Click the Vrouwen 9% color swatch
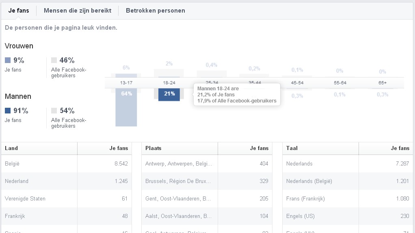 (8, 60)
